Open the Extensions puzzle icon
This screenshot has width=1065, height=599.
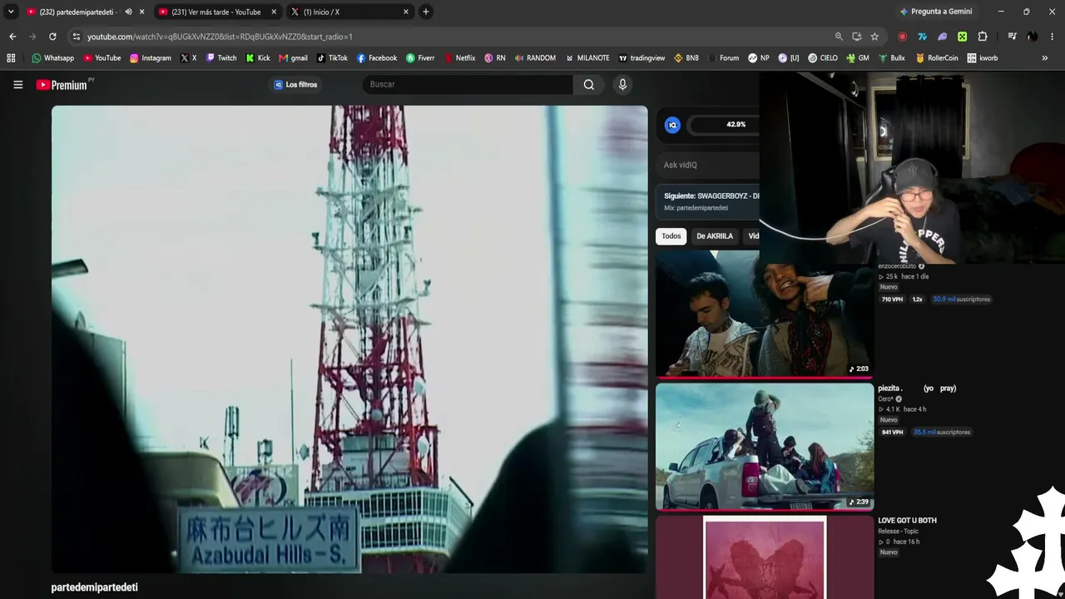coord(983,37)
